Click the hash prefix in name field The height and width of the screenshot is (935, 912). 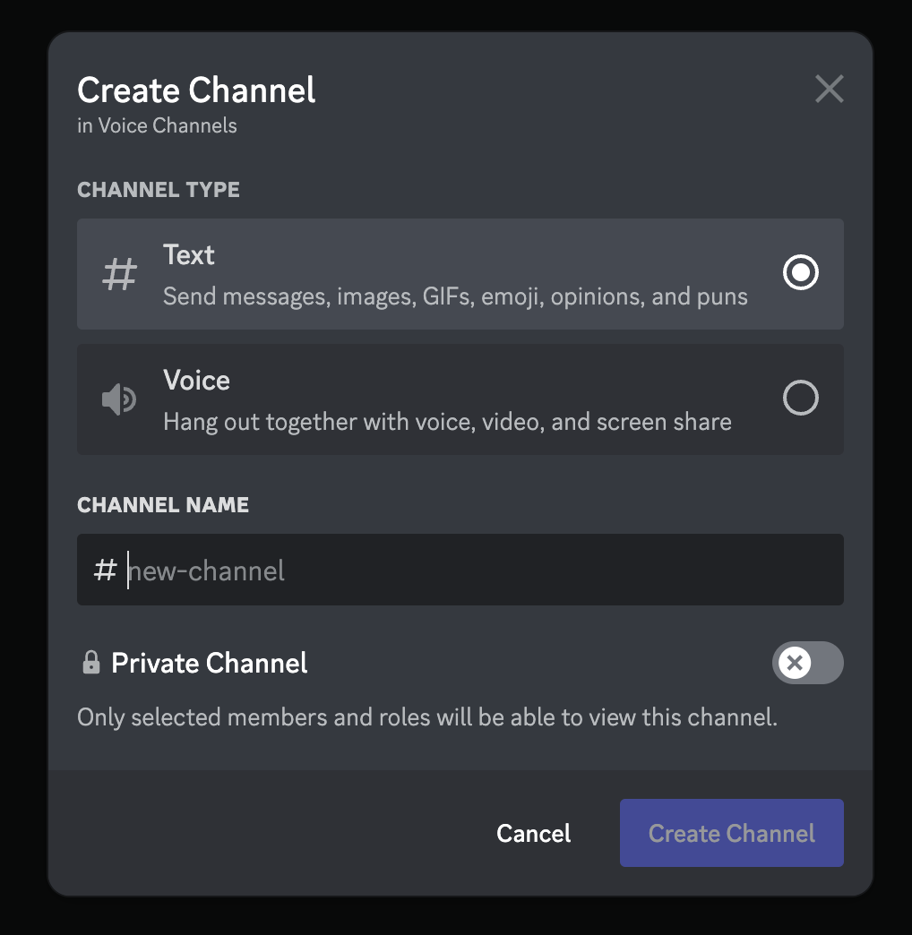105,570
